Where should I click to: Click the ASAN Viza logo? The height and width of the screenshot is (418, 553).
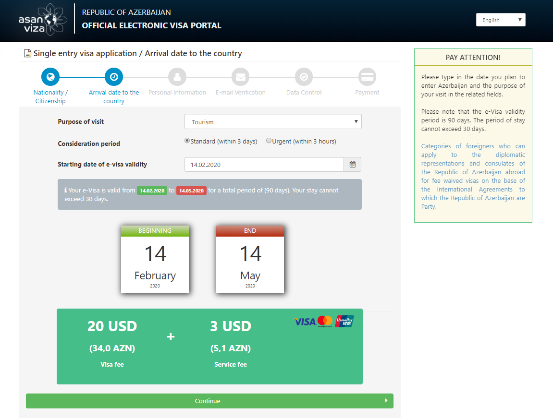coord(43,20)
